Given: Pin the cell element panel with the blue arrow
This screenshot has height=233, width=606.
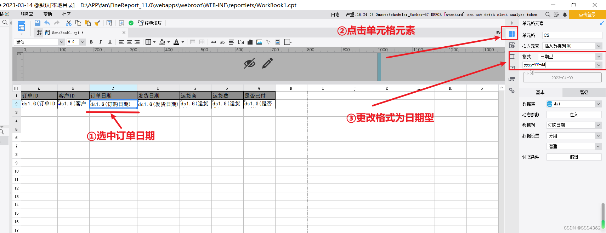Looking at the screenshot, I should pos(602,23).
